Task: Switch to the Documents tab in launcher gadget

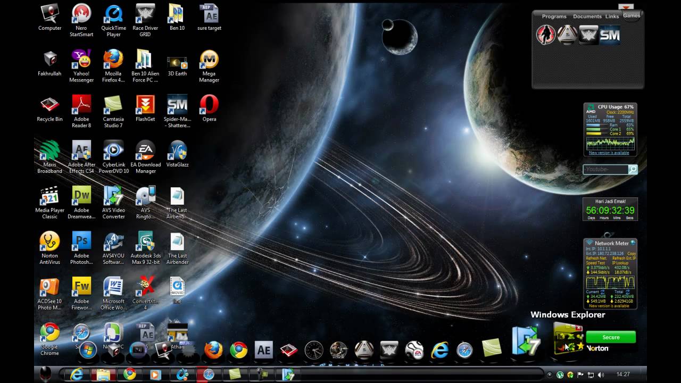Action: [587, 16]
